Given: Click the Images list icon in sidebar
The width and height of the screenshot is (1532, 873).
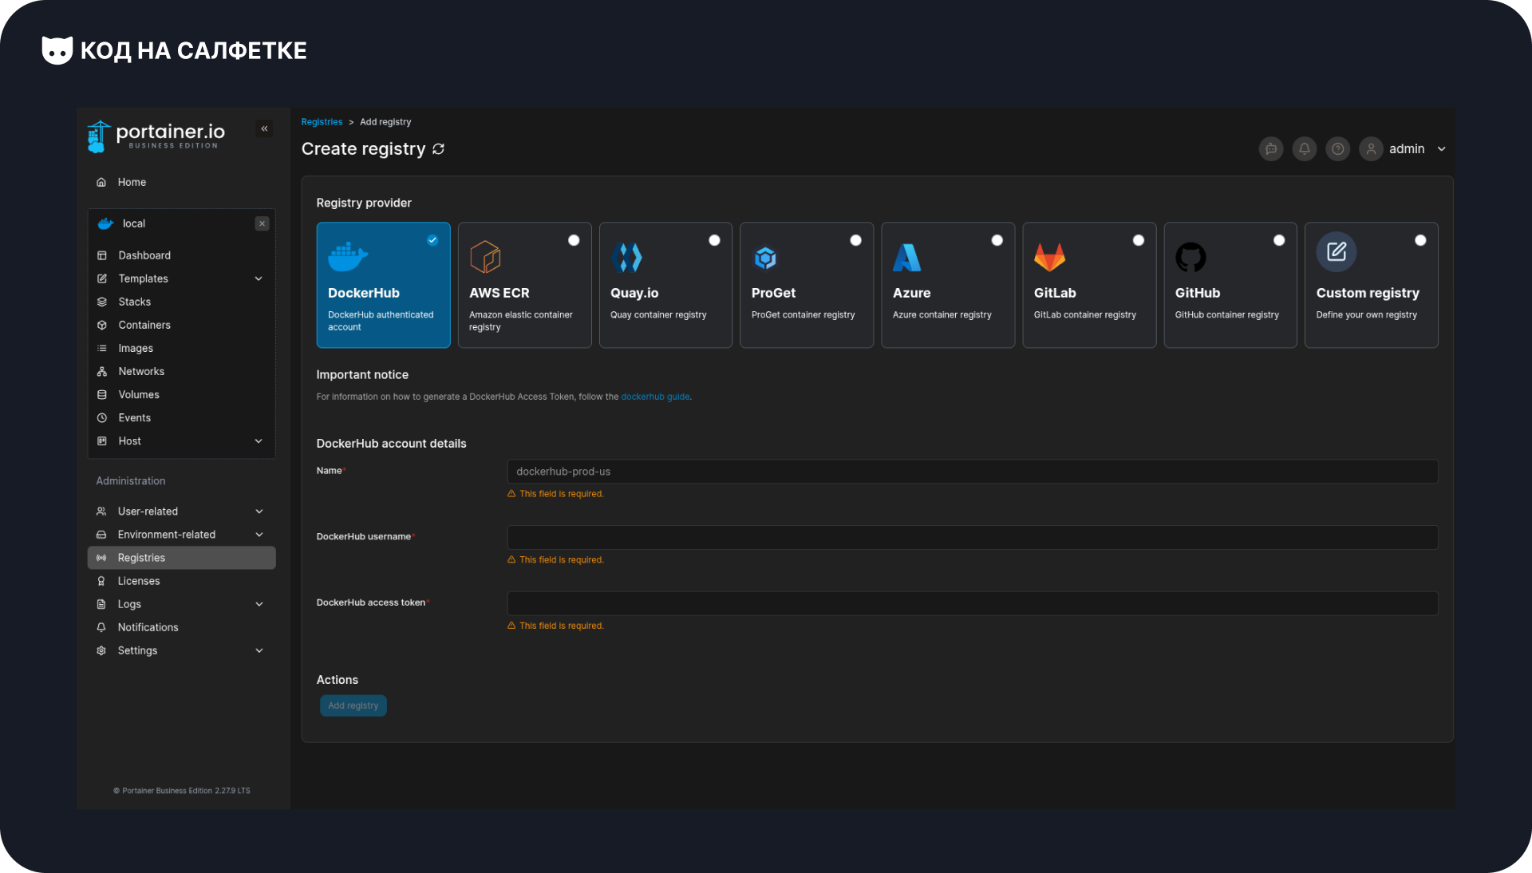Looking at the screenshot, I should point(102,348).
